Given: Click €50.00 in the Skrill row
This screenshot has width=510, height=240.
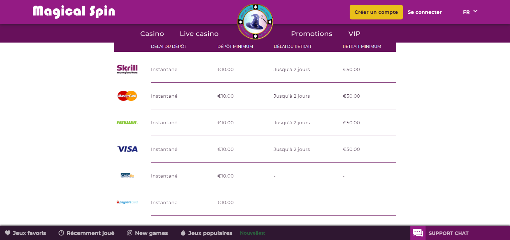Looking at the screenshot, I should [351, 69].
